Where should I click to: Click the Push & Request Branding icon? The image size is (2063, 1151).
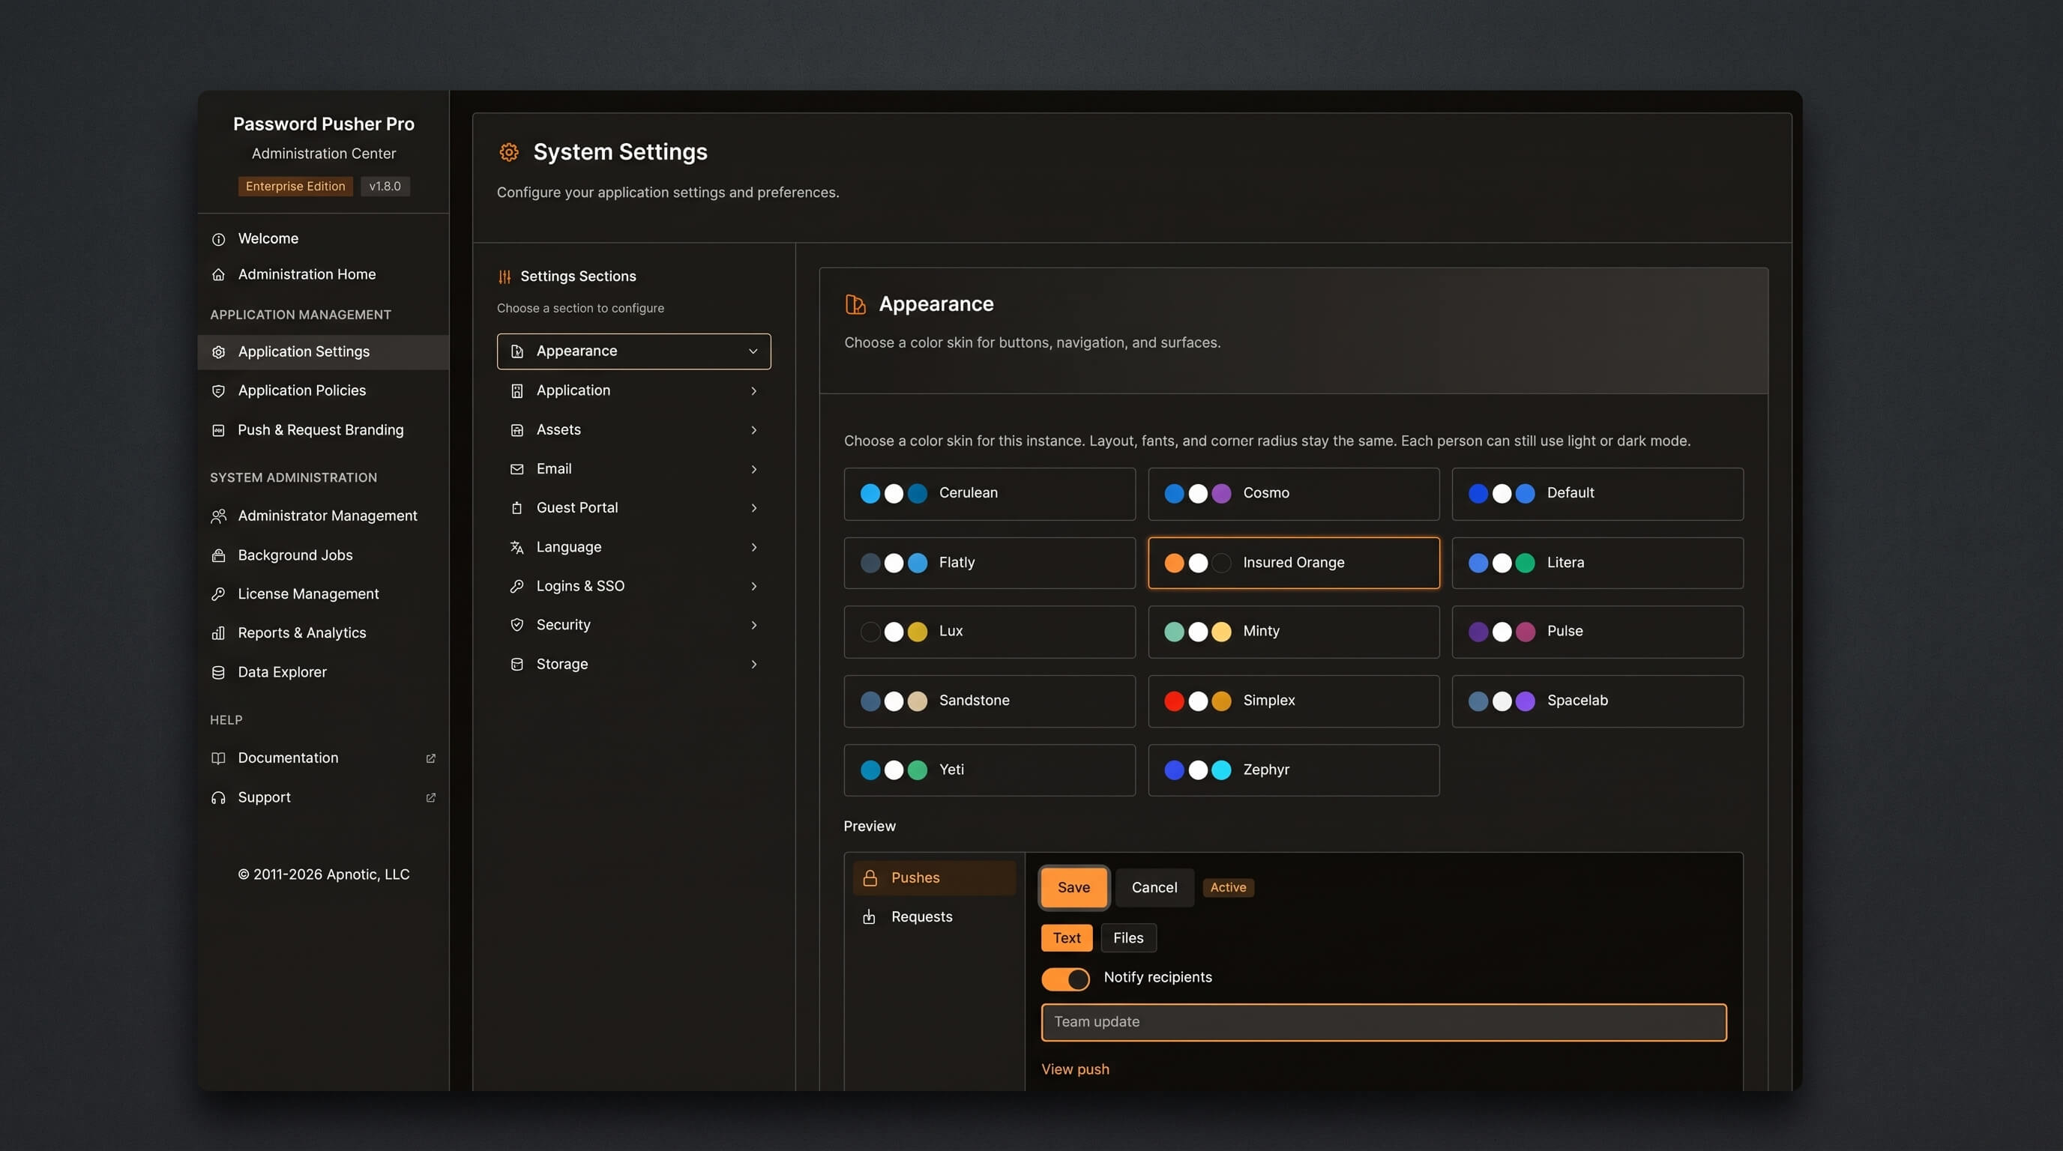point(218,431)
